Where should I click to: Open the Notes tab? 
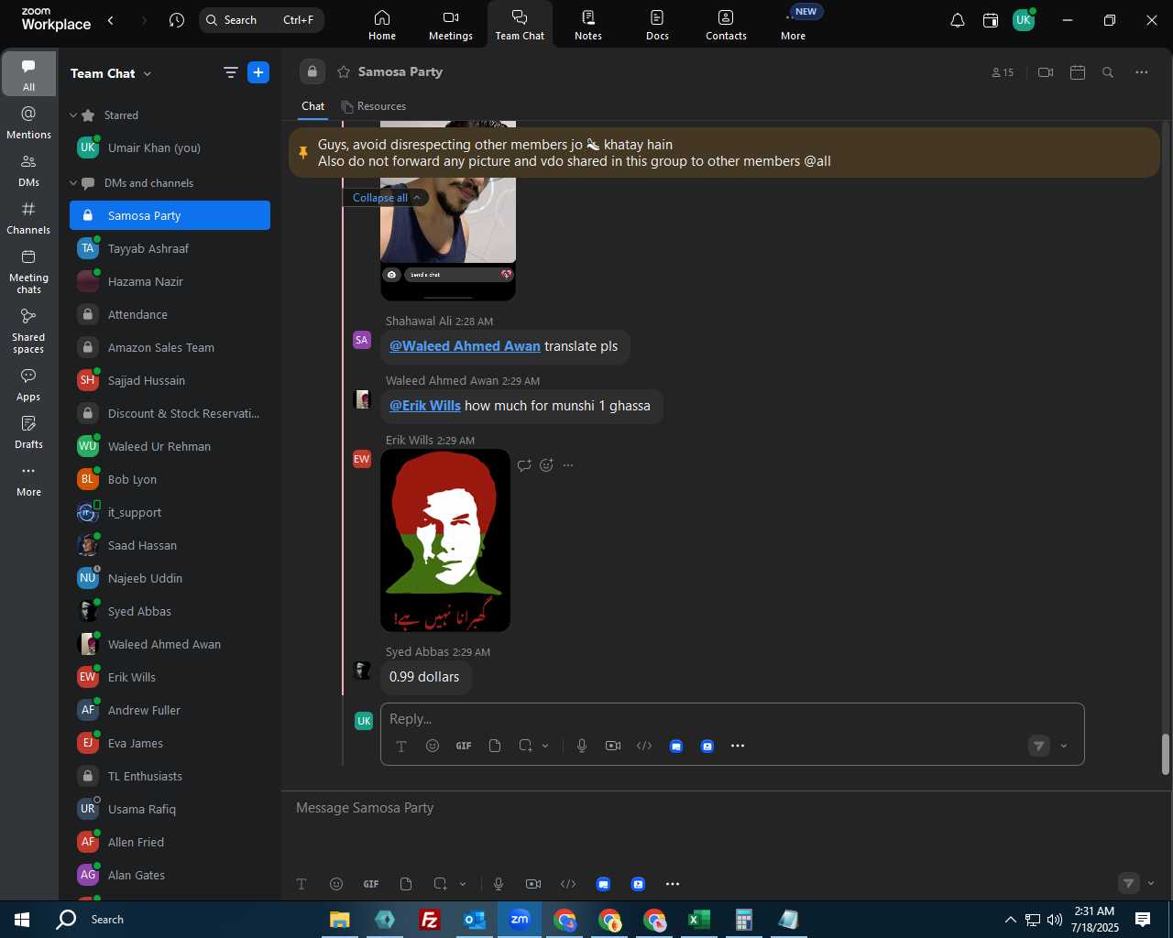click(588, 25)
